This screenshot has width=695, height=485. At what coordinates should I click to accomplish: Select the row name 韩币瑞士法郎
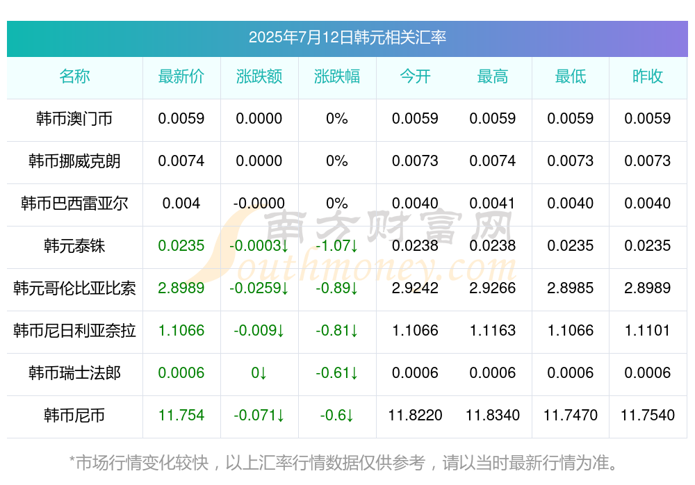(x=74, y=373)
